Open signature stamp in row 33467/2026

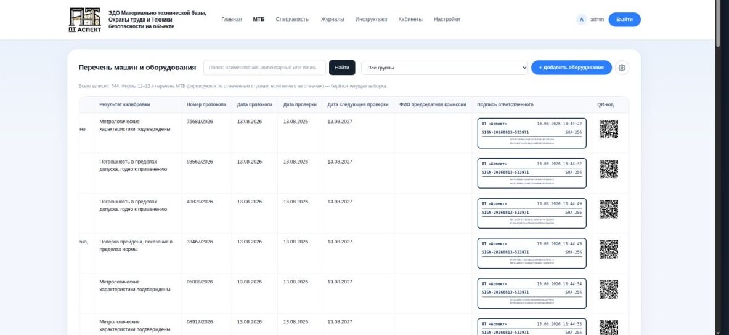pyautogui.click(x=532, y=253)
